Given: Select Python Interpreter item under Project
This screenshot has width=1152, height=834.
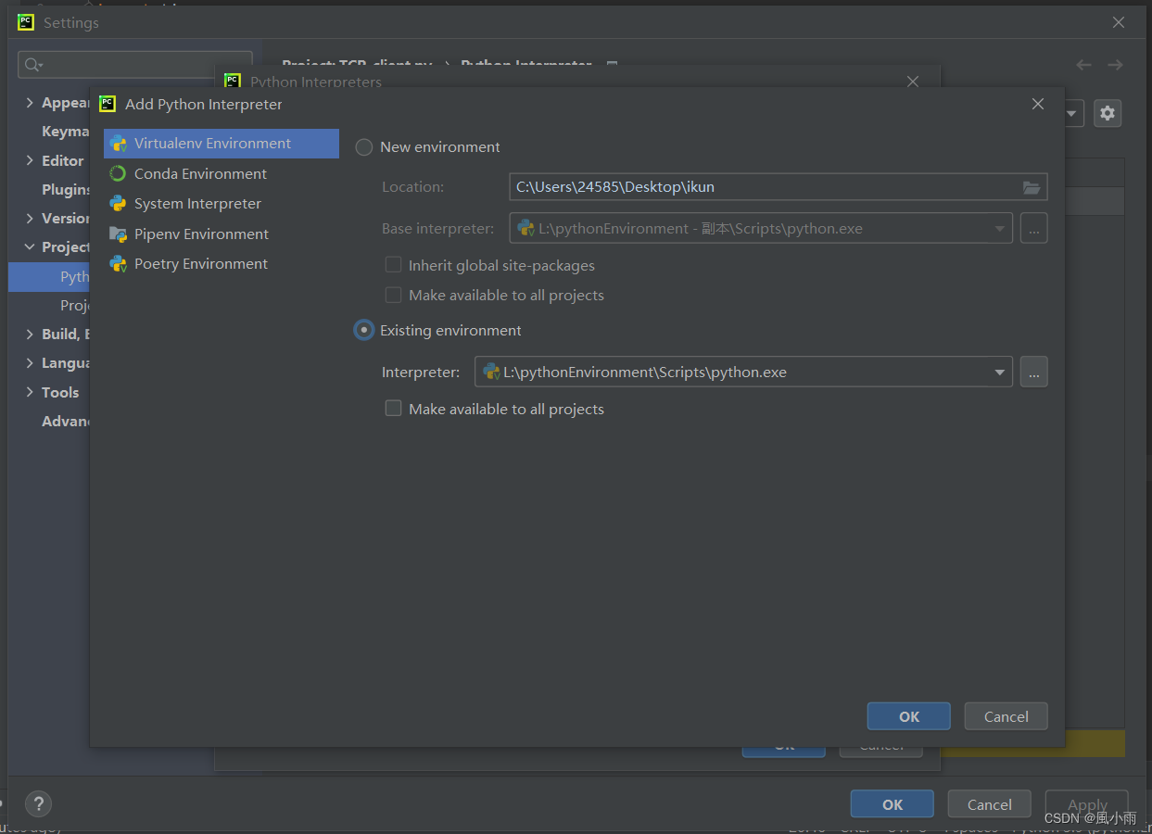Looking at the screenshot, I should point(50,277).
